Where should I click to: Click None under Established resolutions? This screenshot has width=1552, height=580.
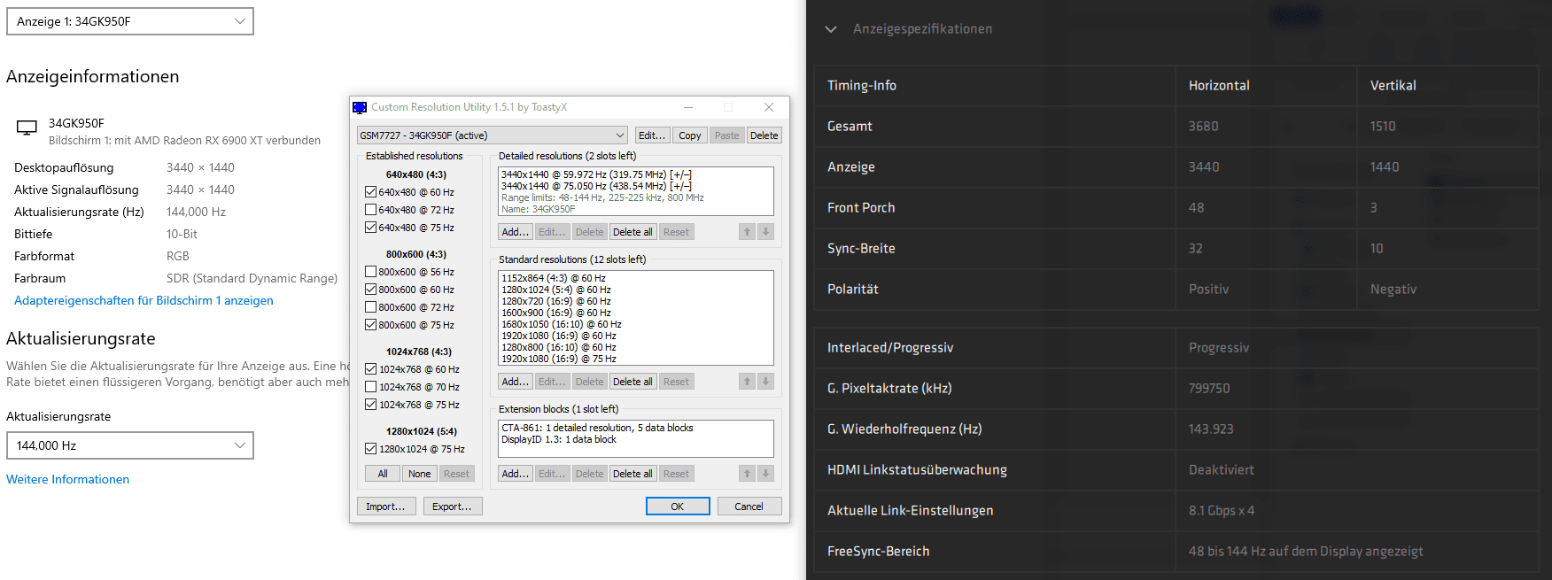(x=420, y=474)
